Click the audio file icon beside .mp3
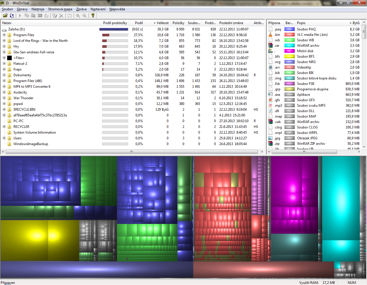Screen dimensions: 367x285 pyautogui.click(x=270, y=106)
